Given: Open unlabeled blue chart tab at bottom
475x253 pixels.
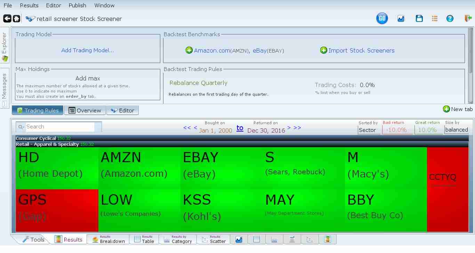Looking at the screenshot, I should 239,239.
